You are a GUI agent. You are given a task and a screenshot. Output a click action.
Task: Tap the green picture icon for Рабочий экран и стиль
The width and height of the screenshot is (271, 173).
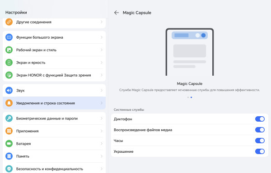(9, 50)
